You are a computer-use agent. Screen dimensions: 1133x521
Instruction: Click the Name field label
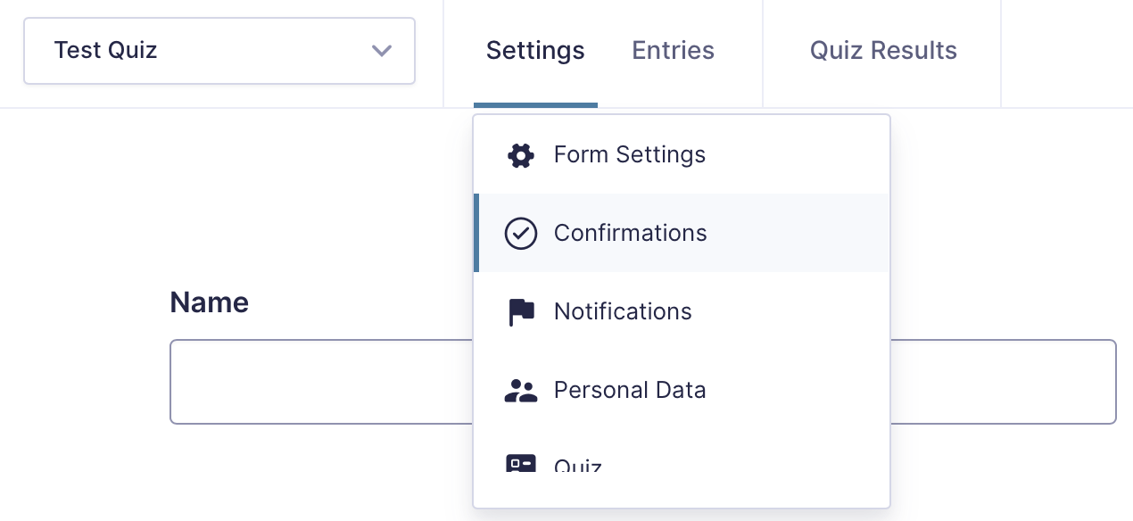[210, 302]
